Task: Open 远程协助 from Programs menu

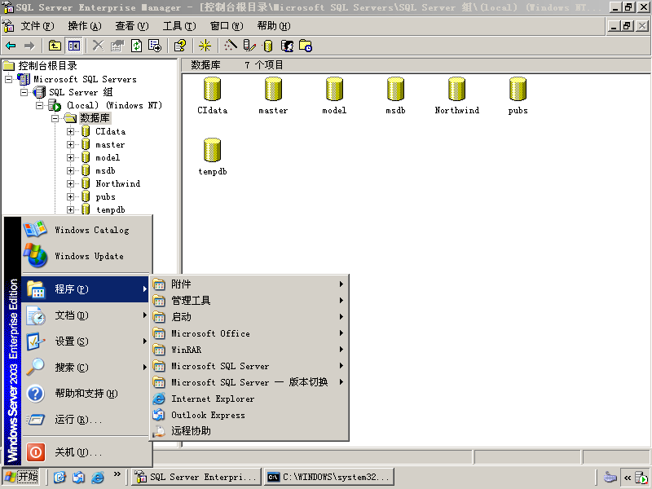Action: pos(249,431)
